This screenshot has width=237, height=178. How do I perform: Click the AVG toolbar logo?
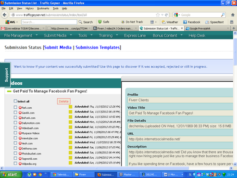click(x=10, y=22)
